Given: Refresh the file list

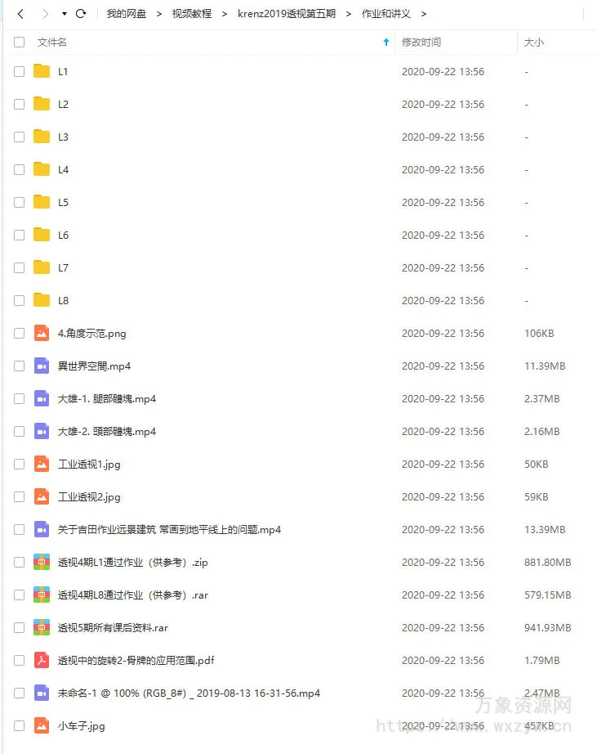Looking at the screenshot, I should [x=81, y=13].
